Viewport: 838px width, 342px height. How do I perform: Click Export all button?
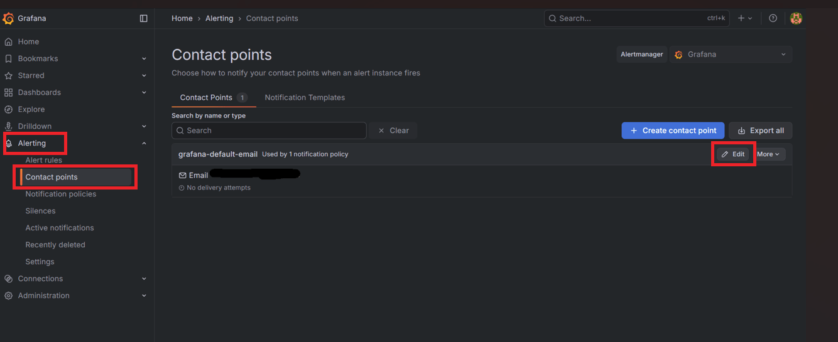760,131
